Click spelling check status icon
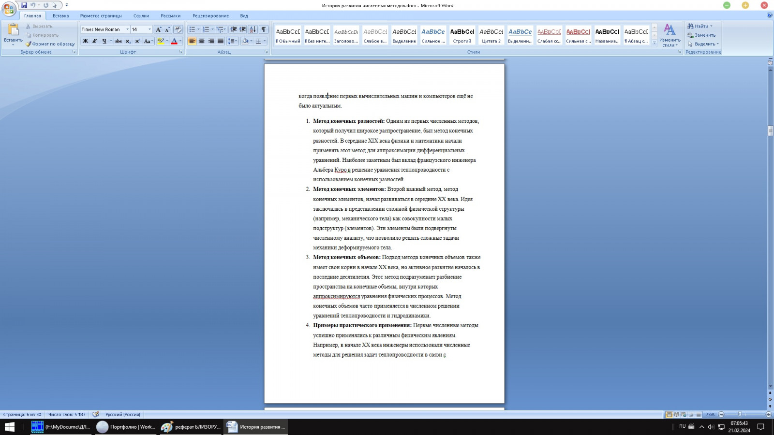 (x=96, y=415)
